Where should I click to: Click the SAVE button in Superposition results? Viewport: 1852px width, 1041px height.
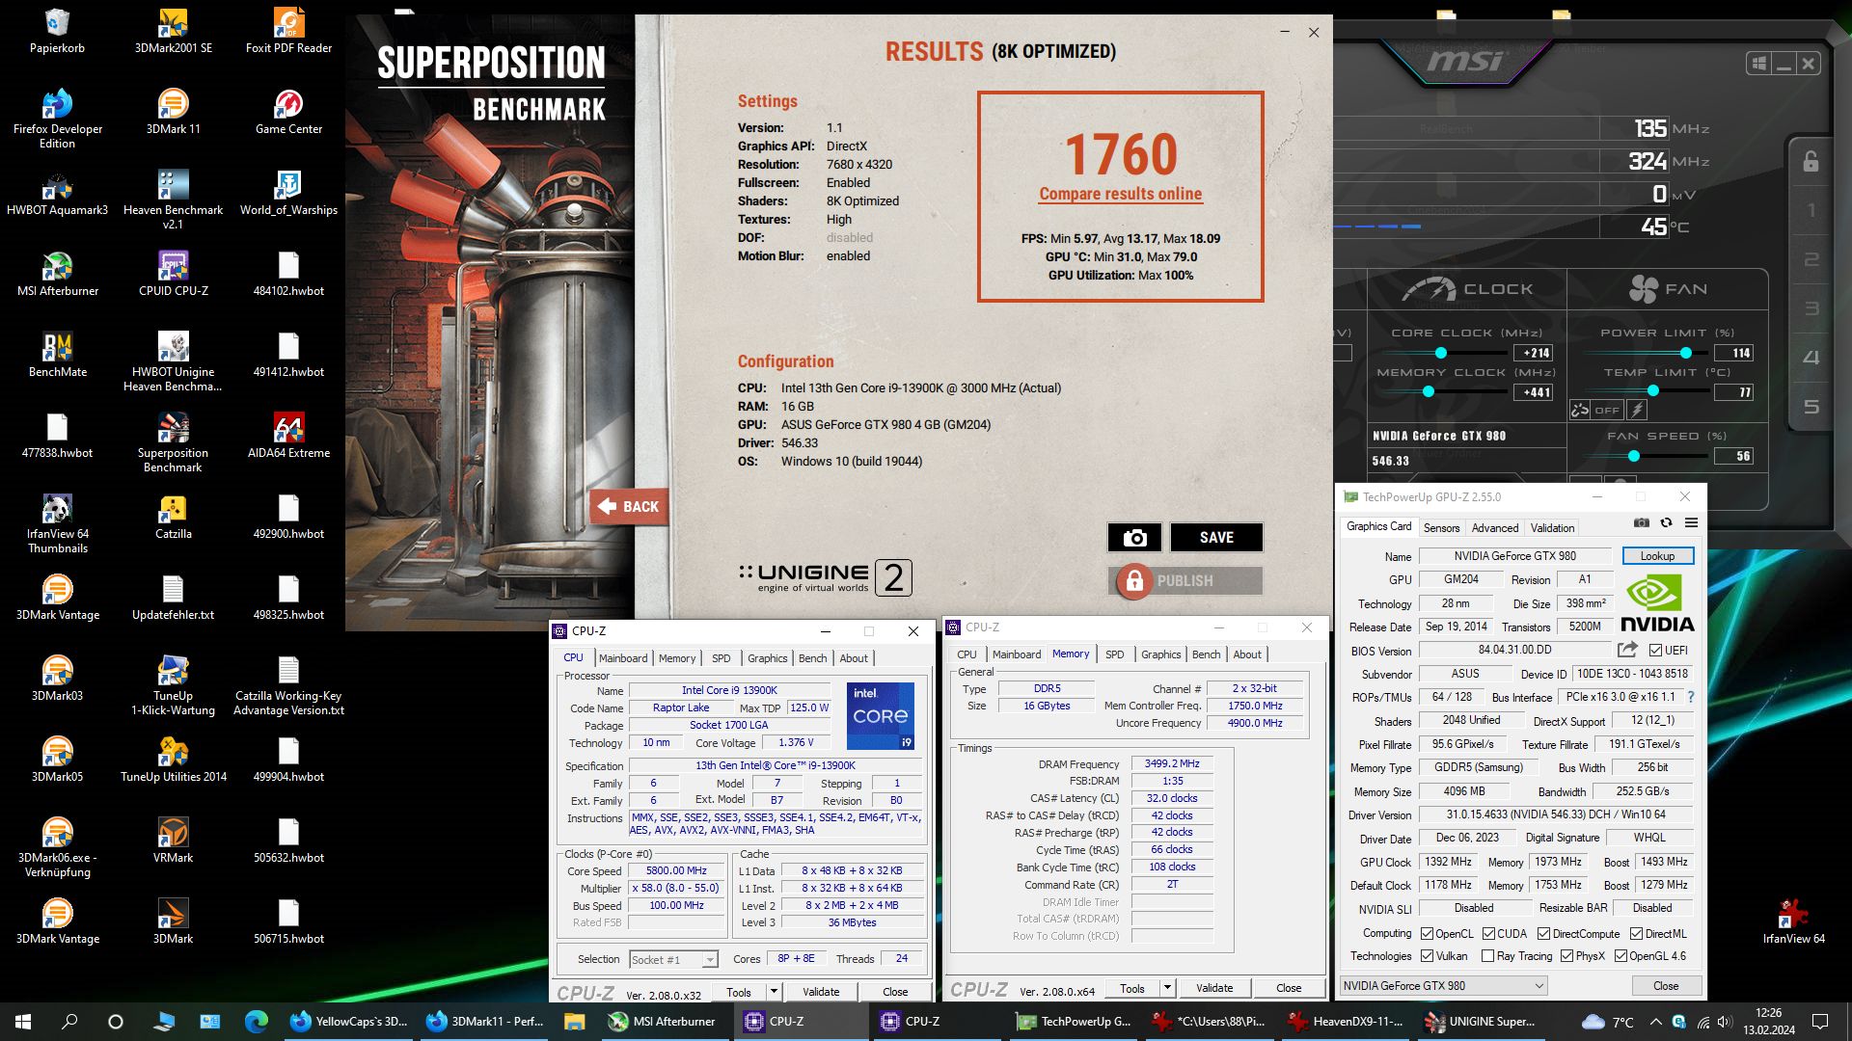(1216, 537)
